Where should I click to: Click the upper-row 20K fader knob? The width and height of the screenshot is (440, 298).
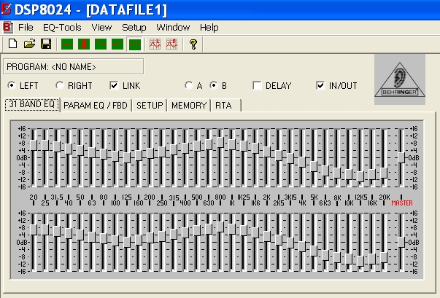tap(384, 173)
